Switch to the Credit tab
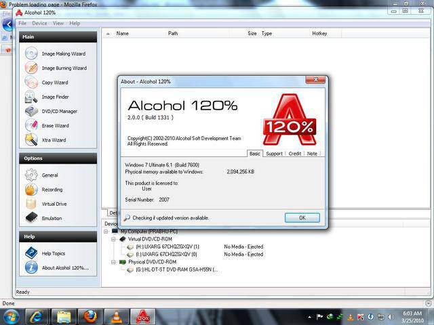The image size is (434, 325). click(295, 154)
